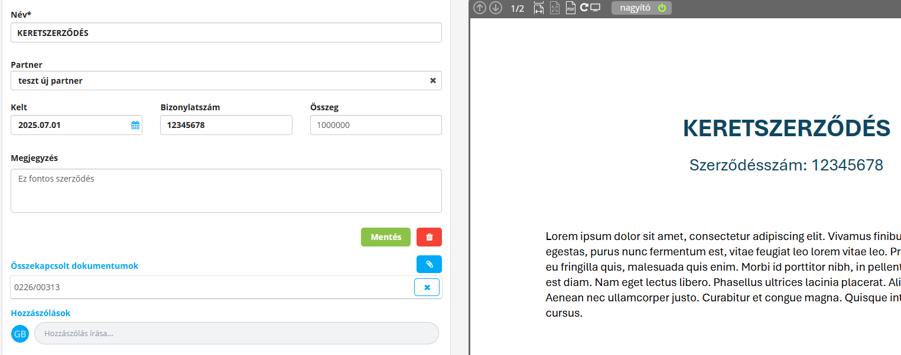Screen dimensions: 901x355
Task: Click the 1/2 page indicator
Action: [x=517, y=8]
